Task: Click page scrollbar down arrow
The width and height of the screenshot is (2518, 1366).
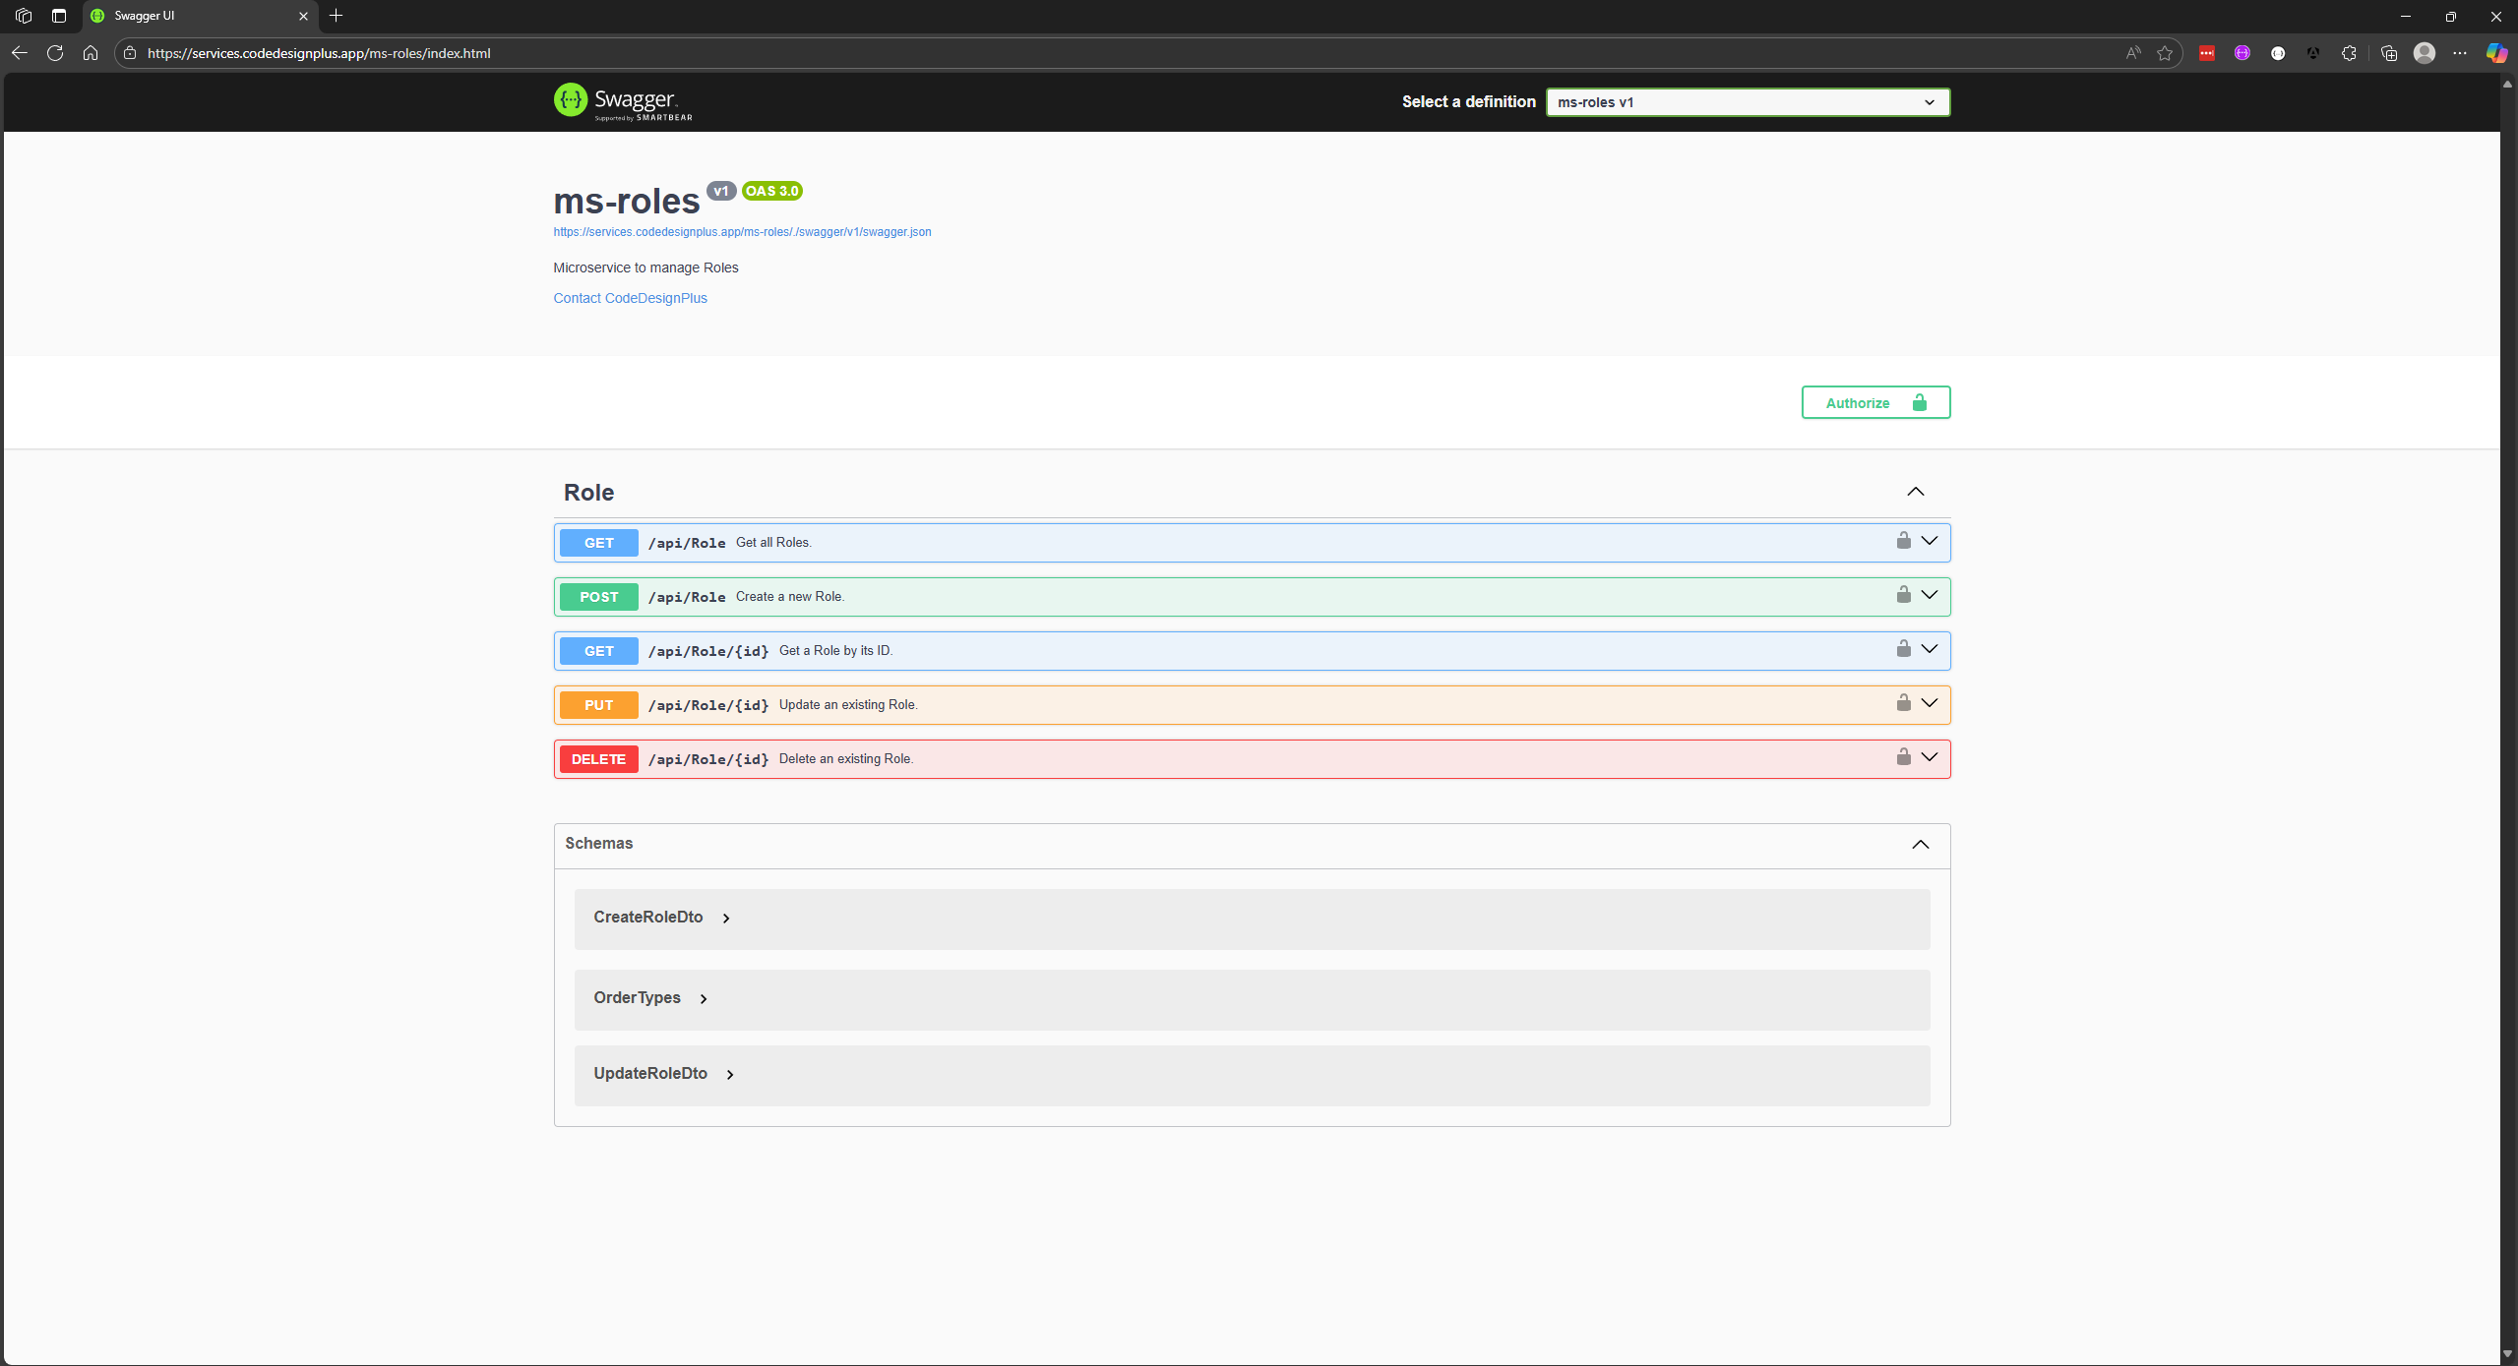Action: 2507,1355
